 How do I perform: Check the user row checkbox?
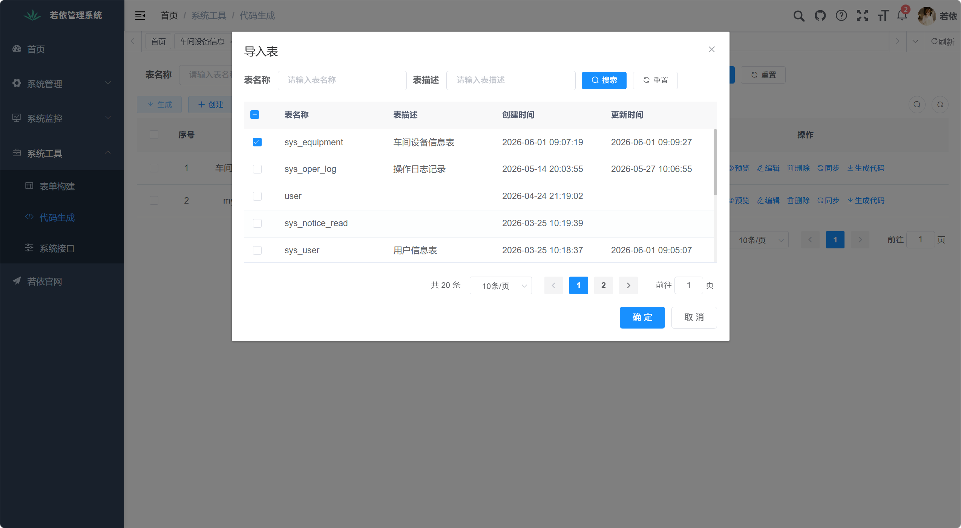click(x=257, y=196)
